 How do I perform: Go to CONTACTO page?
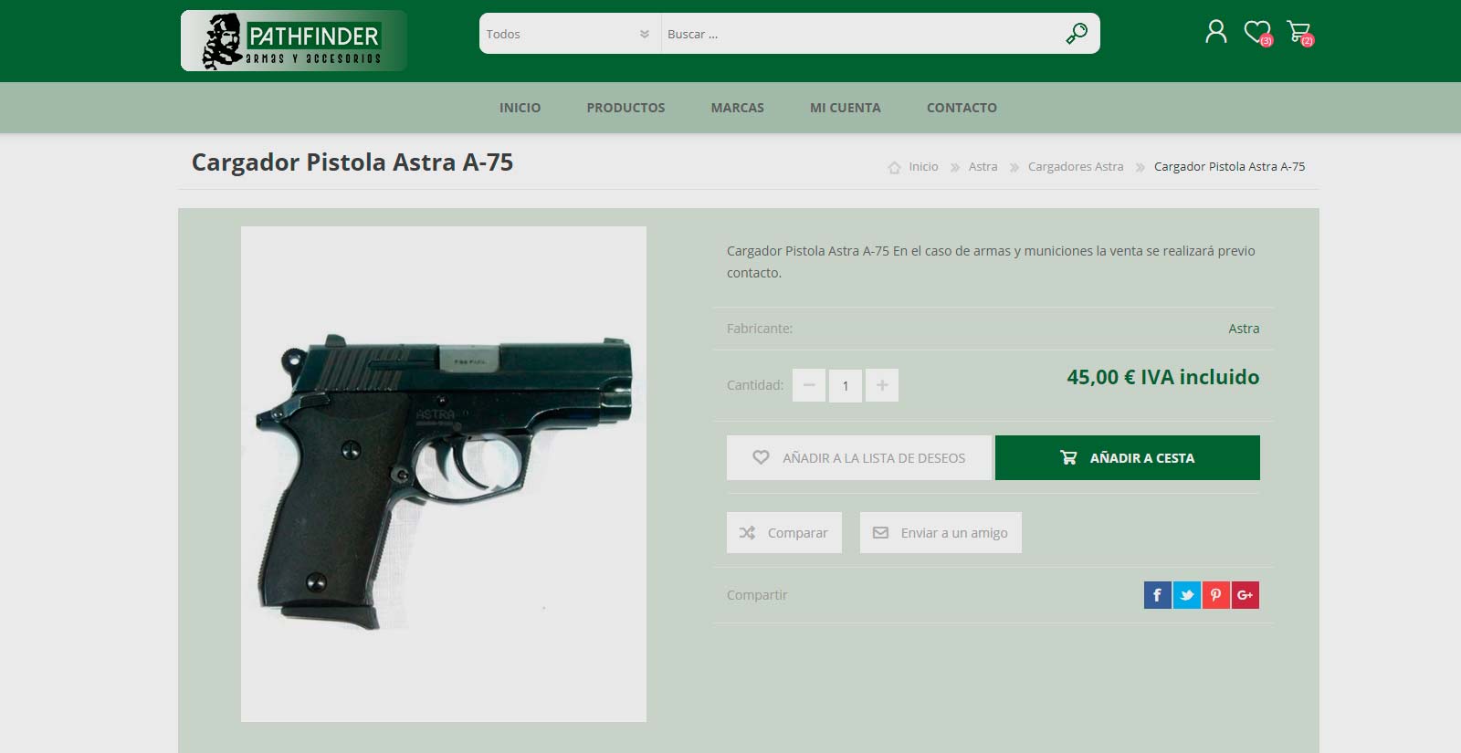click(962, 108)
